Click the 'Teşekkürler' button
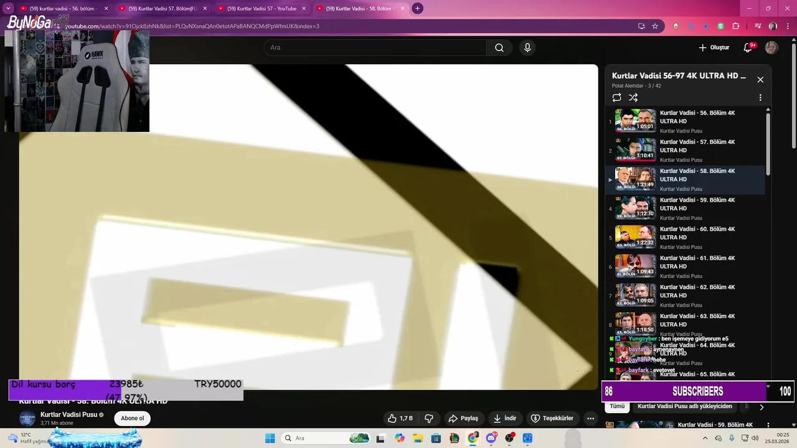Viewport: 797px width, 448px height. [552, 418]
